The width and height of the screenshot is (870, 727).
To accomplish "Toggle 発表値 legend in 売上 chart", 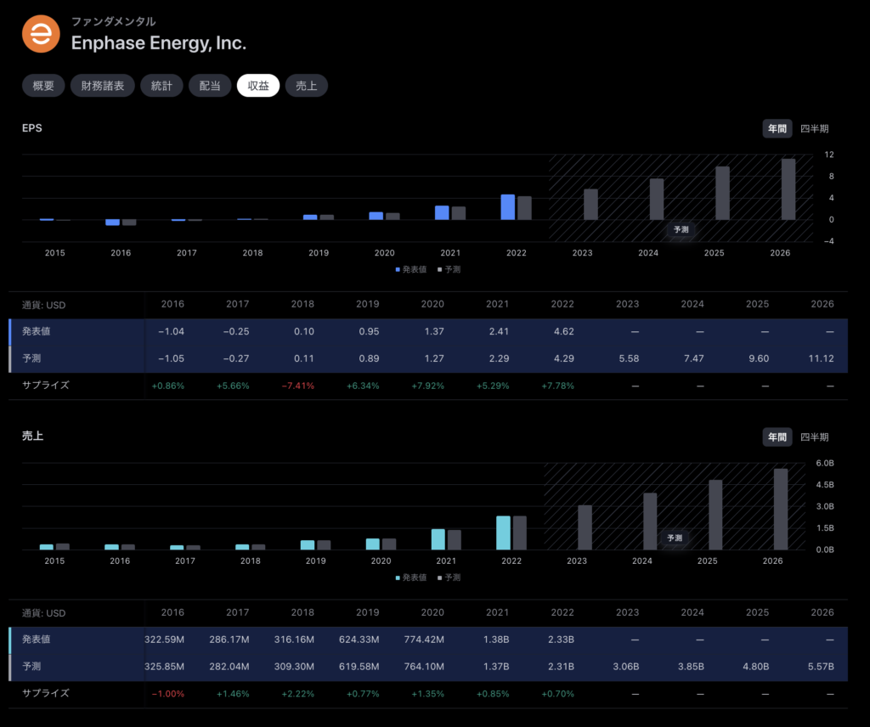I will (410, 578).
